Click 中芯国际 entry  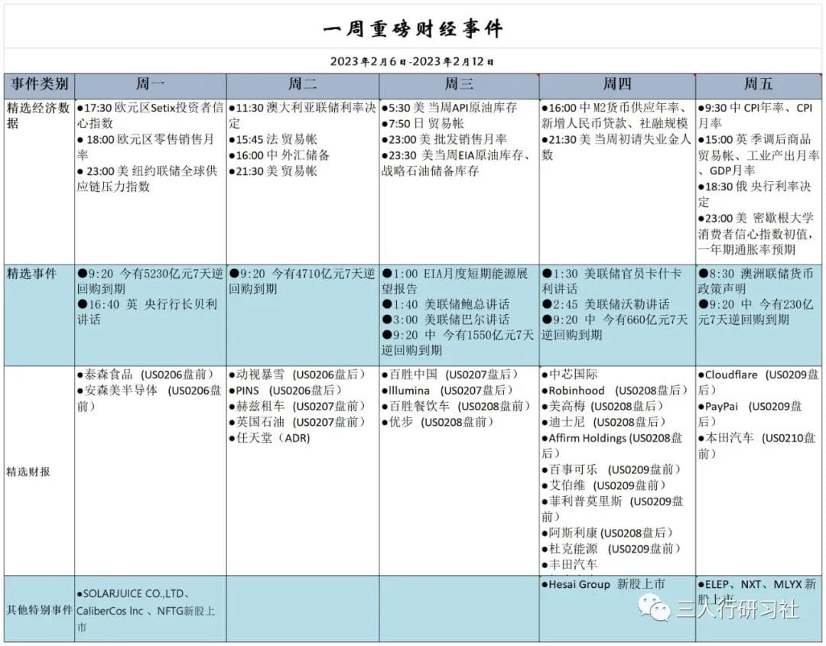click(570, 375)
